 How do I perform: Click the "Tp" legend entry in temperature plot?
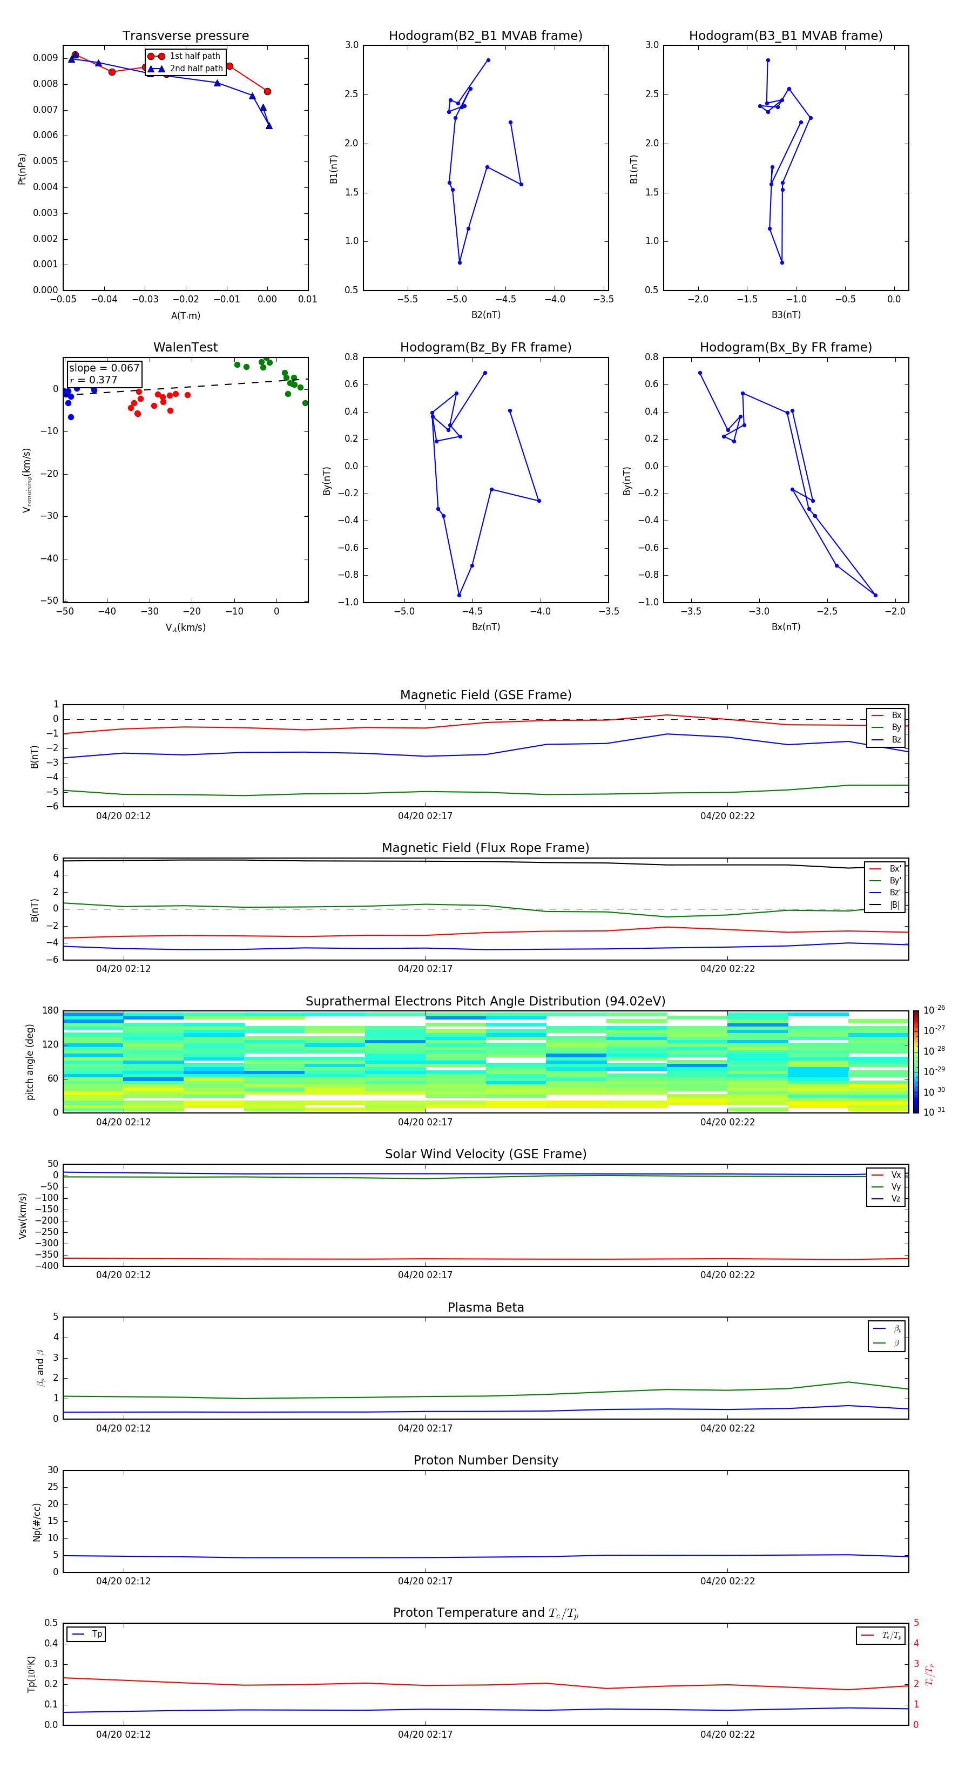86,1634
